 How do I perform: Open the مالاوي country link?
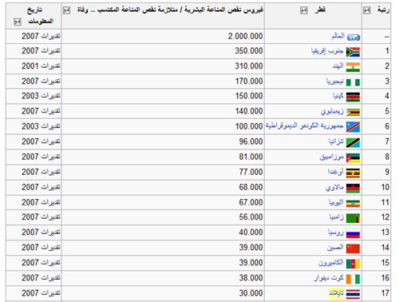coord(334,188)
